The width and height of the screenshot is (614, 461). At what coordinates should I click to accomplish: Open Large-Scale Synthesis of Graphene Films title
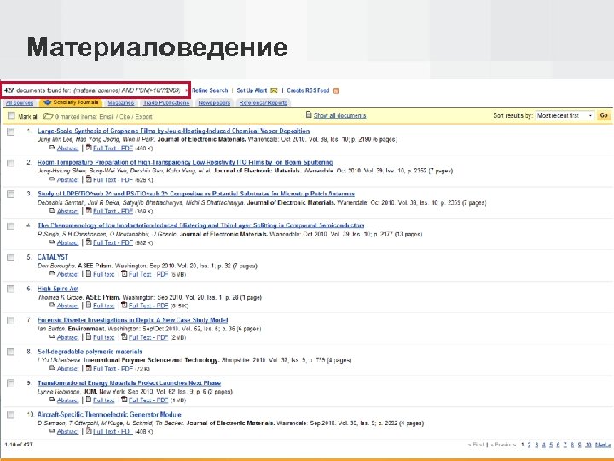pos(173,131)
